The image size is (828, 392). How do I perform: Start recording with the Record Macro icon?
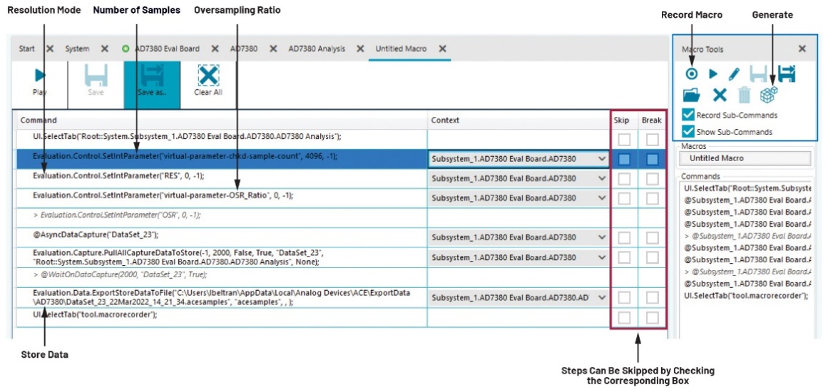(x=691, y=74)
